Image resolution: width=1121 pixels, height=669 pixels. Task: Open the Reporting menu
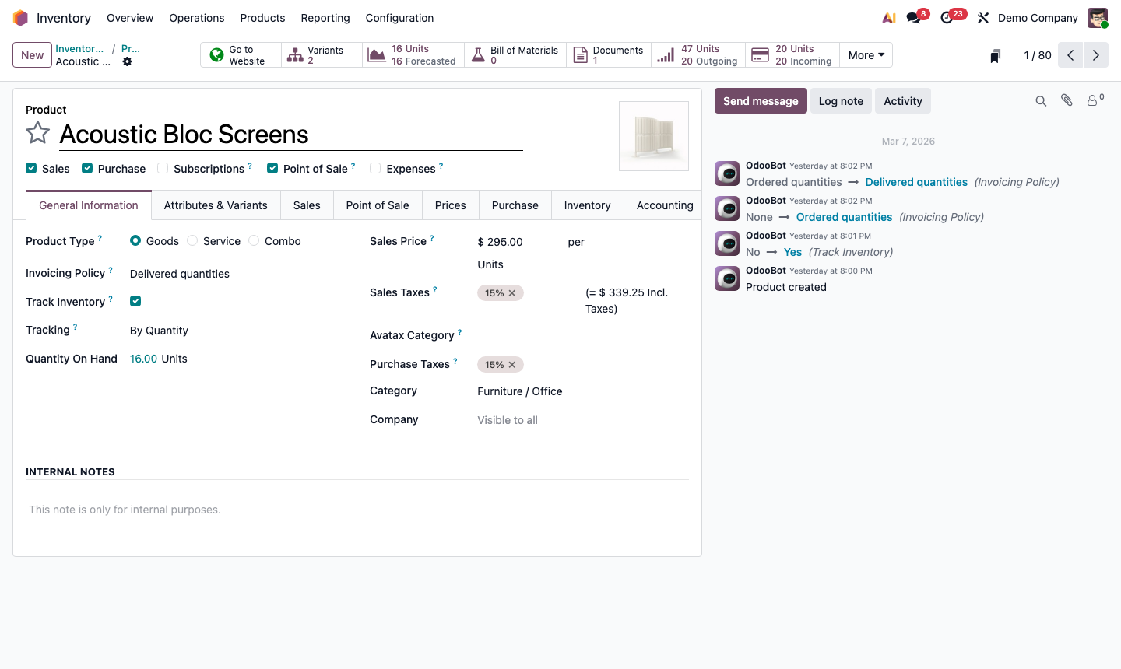pos(325,18)
